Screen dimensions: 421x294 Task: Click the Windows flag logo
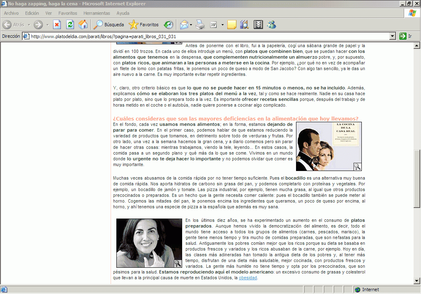click(412, 13)
